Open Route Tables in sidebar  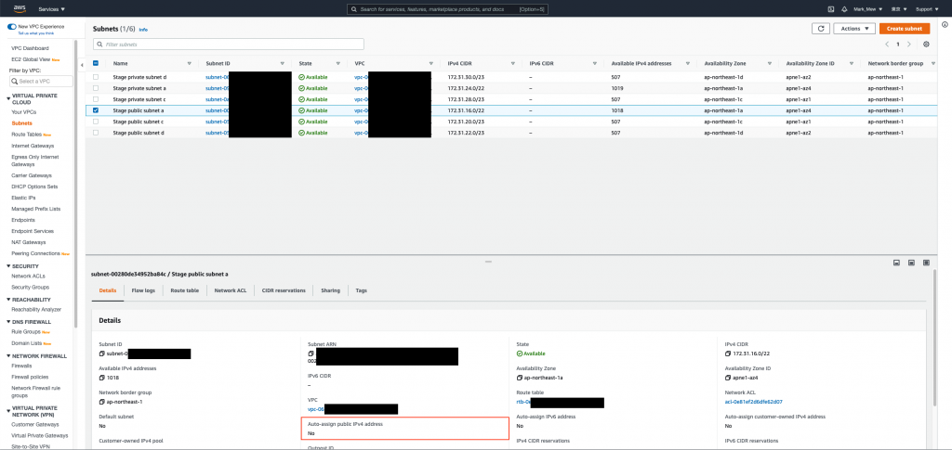(x=27, y=135)
